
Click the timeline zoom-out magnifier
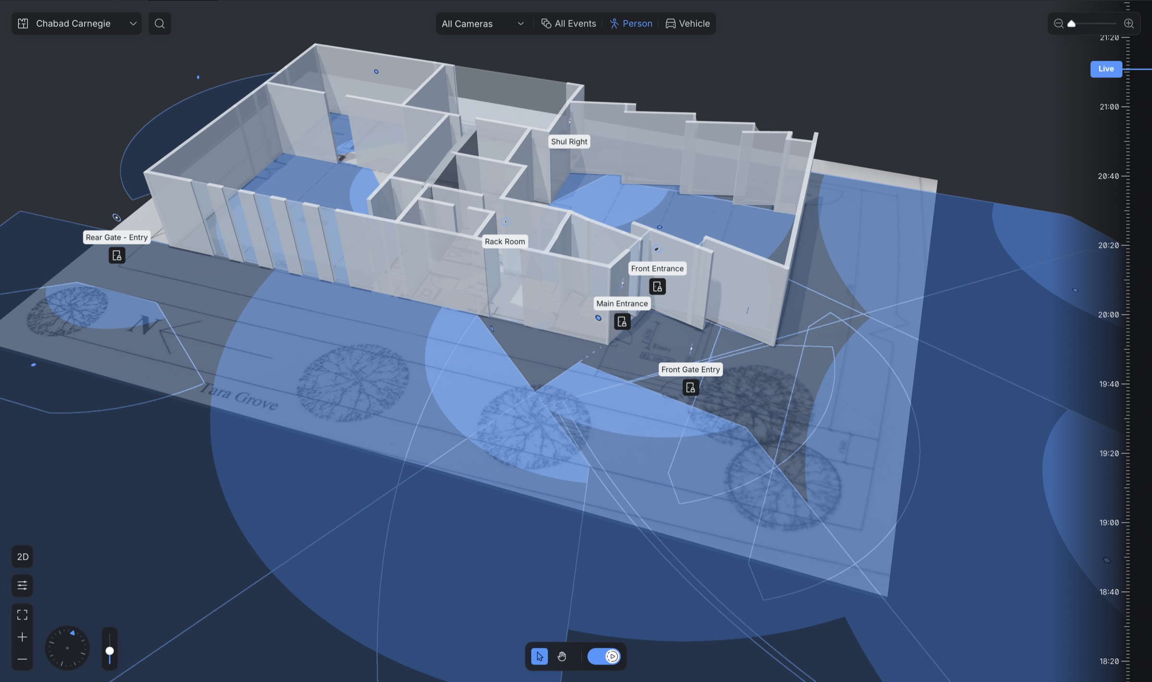pyautogui.click(x=1058, y=24)
